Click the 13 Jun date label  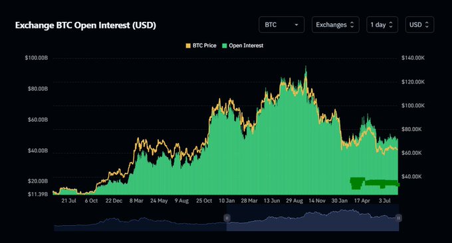click(x=272, y=201)
